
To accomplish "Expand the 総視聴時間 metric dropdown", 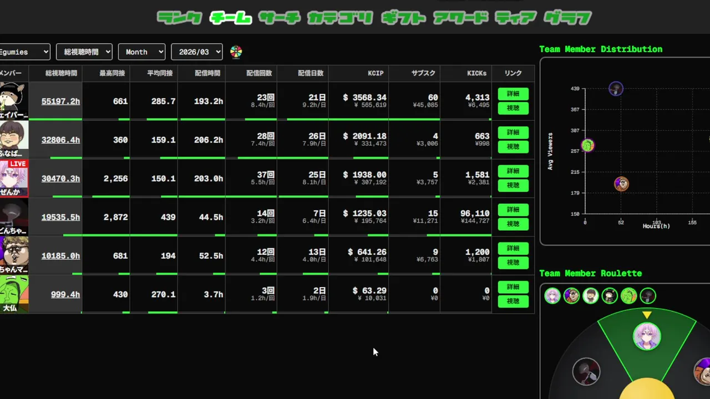I will [x=84, y=52].
